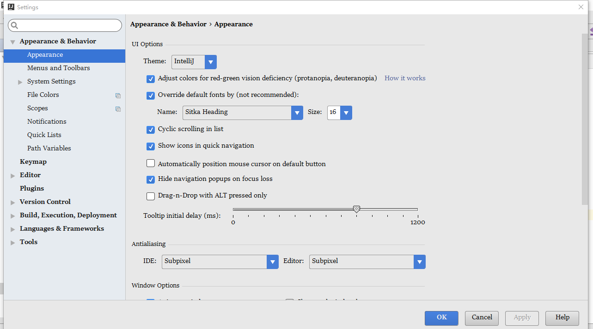Click the File Colors project-level copy icon
This screenshot has width=593, height=329.
118,96
